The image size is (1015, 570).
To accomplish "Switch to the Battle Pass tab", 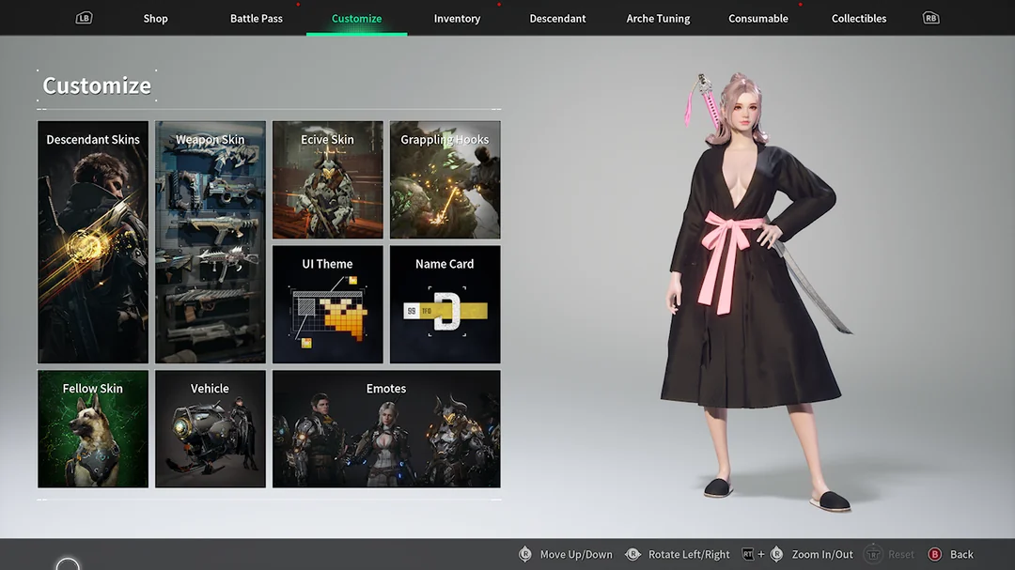I will pyautogui.click(x=257, y=18).
